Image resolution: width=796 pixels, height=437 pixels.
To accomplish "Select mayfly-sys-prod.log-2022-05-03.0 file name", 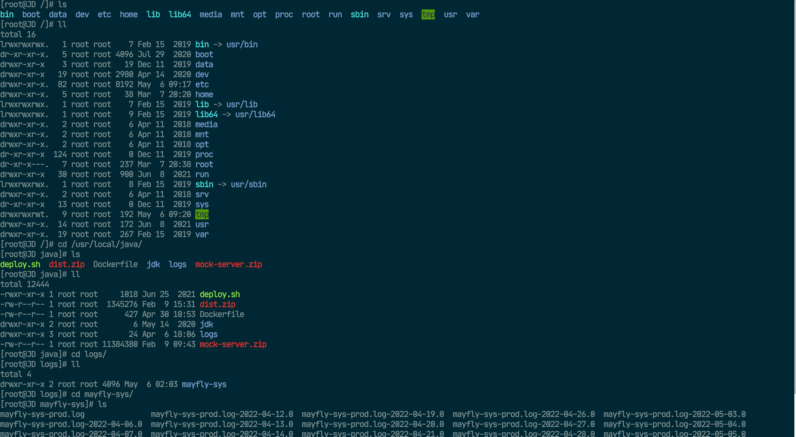I will coord(674,414).
